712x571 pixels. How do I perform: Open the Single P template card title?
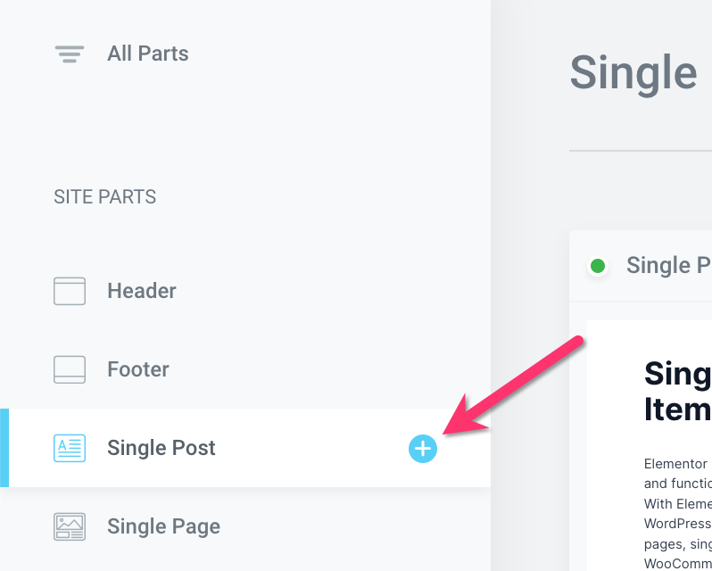pyautogui.click(x=668, y=265)
